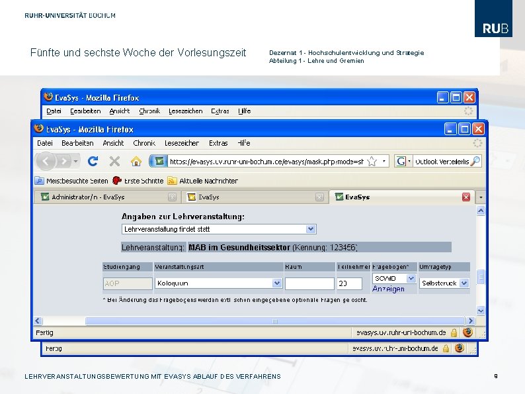Close the Administrator/in - EvaSys tab

coord(172,197)
